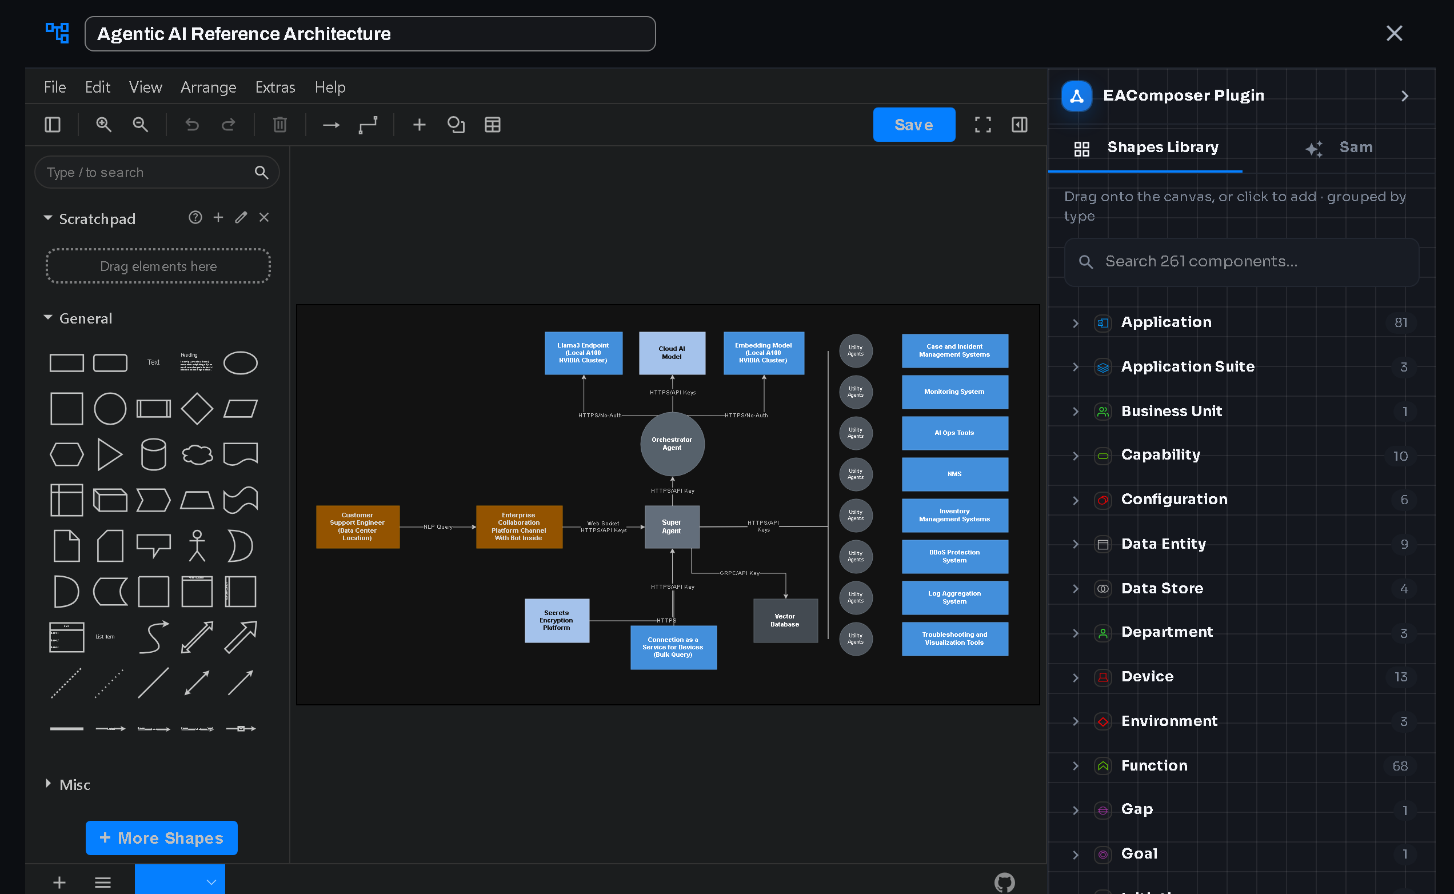The width and height of the screenshot is (1454, 894).
Task: Toggle the left sidebar panel icon
Action: (x=53, y=125)
